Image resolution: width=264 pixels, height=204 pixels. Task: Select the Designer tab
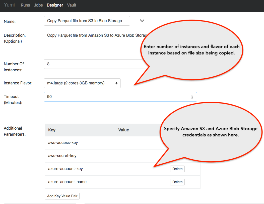pos(55,5)
